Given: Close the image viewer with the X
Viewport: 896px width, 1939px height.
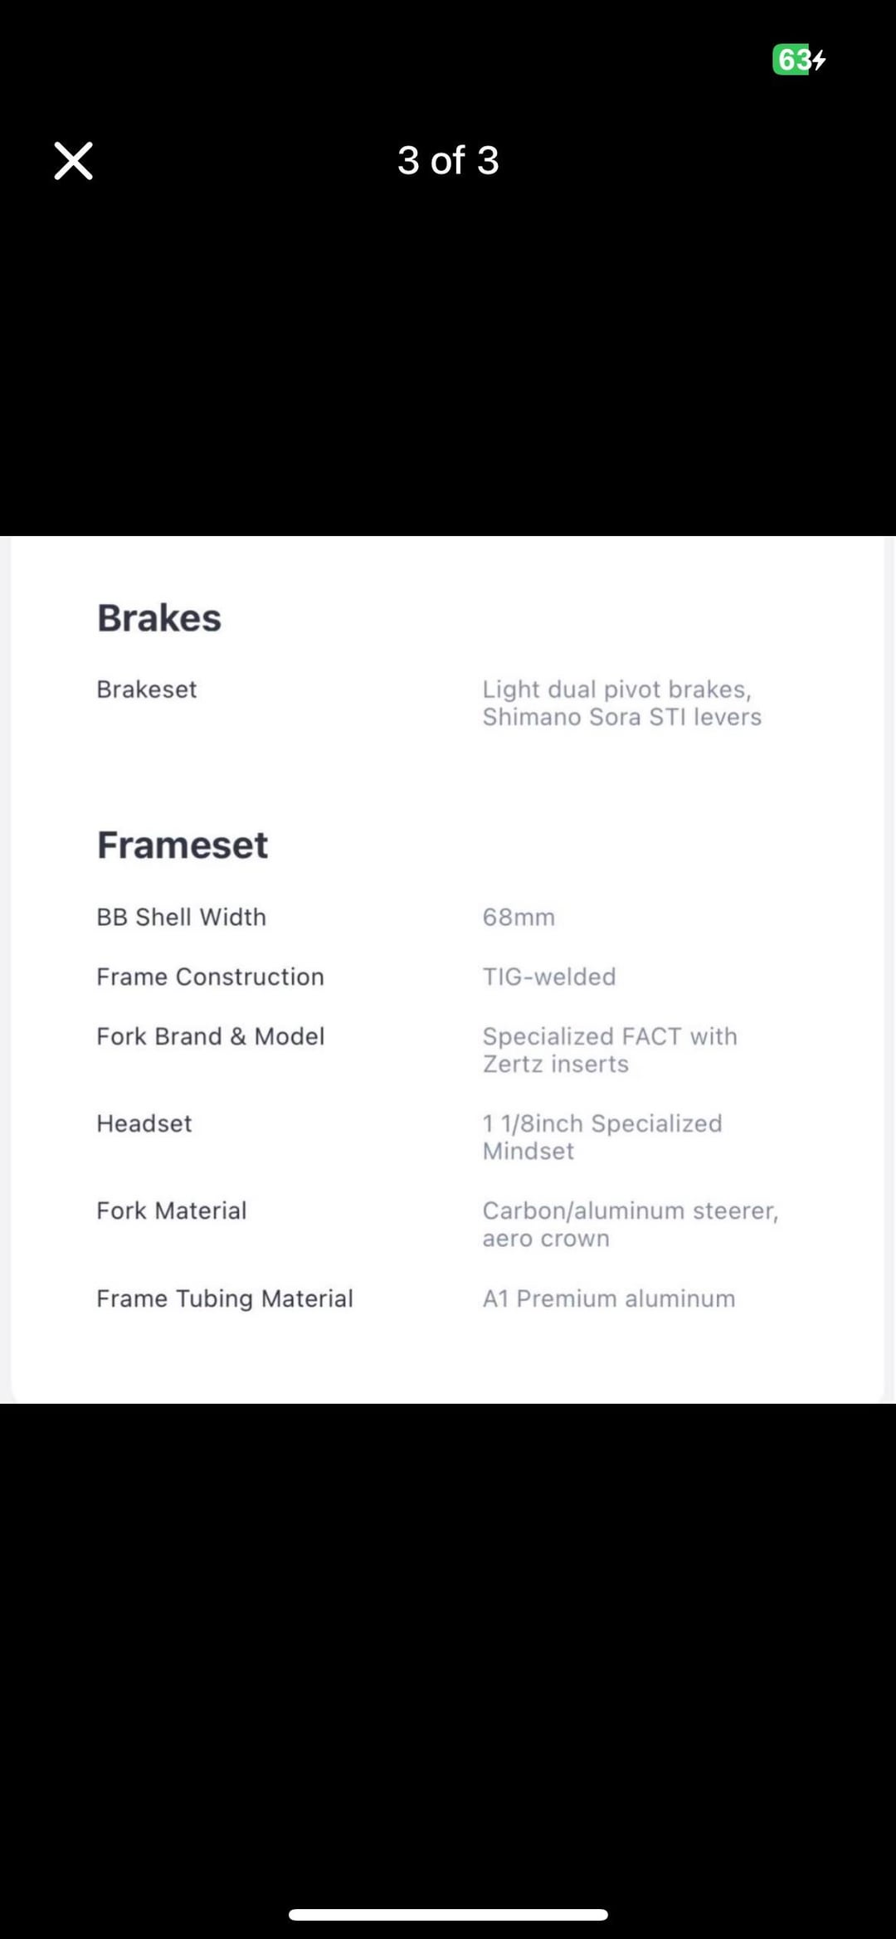Looking at the screenshot, I should point(73,160).
